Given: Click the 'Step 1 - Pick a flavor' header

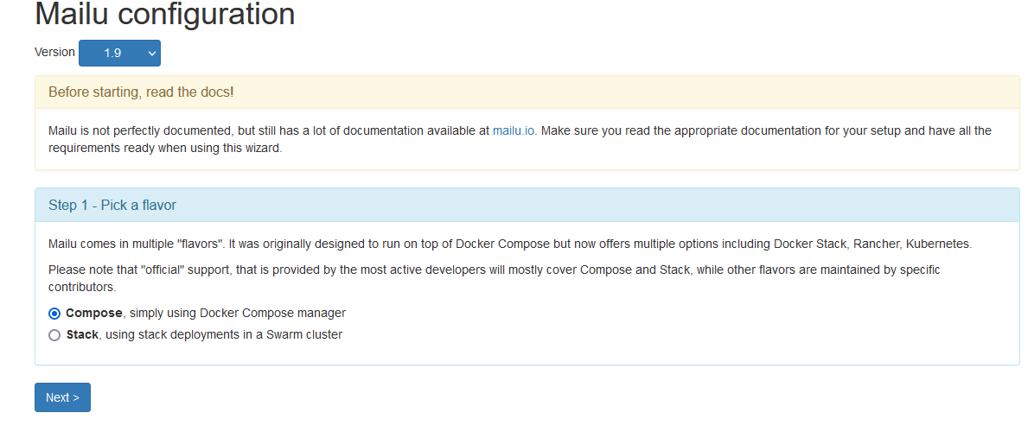Looking at the screenshot, I should coord(112,205).
